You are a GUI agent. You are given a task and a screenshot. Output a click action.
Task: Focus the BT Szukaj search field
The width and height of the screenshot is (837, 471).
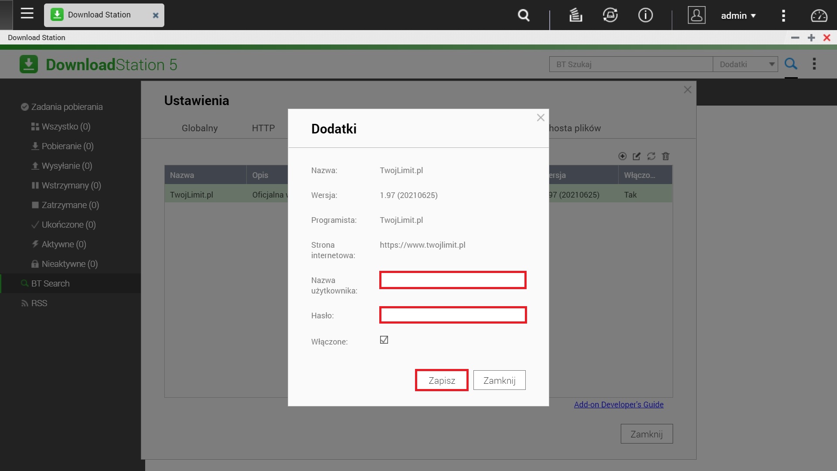tap(631, 64)
